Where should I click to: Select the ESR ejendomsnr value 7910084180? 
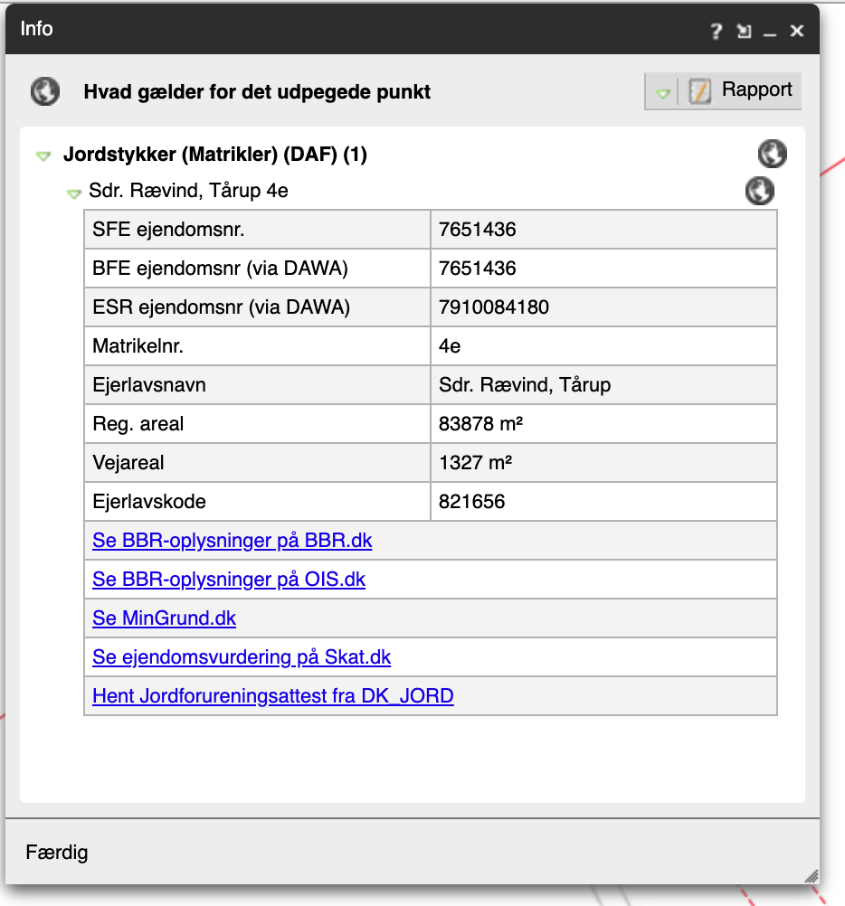pos(494,307)
